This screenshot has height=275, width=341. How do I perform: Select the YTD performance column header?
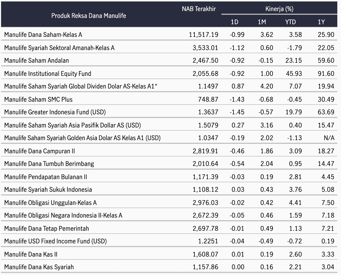tap(290, 22)
